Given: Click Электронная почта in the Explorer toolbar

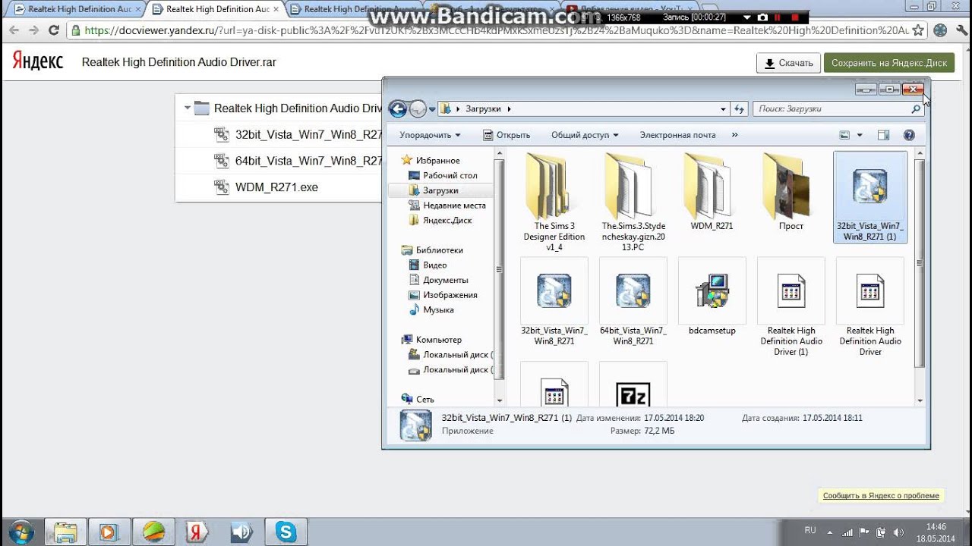Looking at the screenshot, I should point(677,135).
